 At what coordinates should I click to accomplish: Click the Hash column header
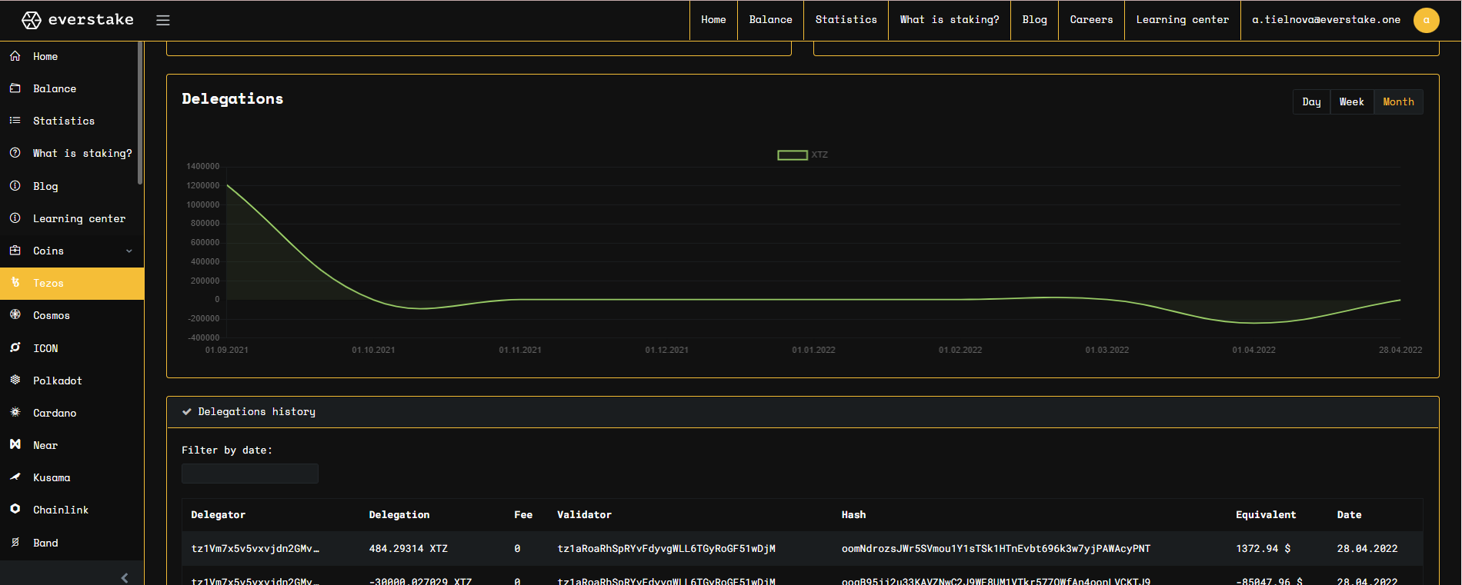853,515
